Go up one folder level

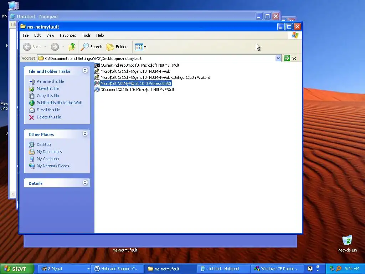pyautogui.click(x=72, y=47)
